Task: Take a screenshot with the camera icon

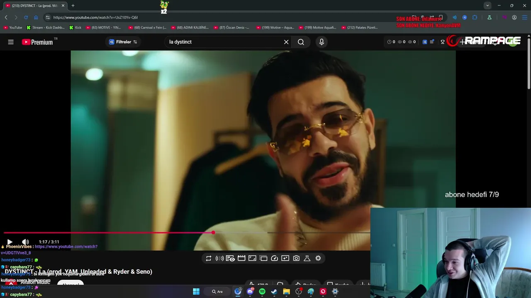Action: (296, 258)
